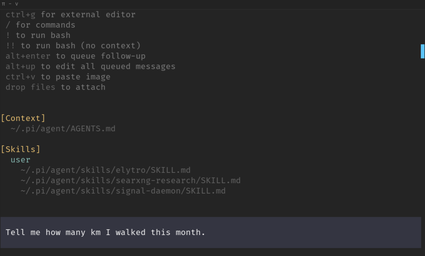Click the "!! to run bash (no context)" line
The height and width of the screenshot is (256, 425).
click(x=73, y=46)
